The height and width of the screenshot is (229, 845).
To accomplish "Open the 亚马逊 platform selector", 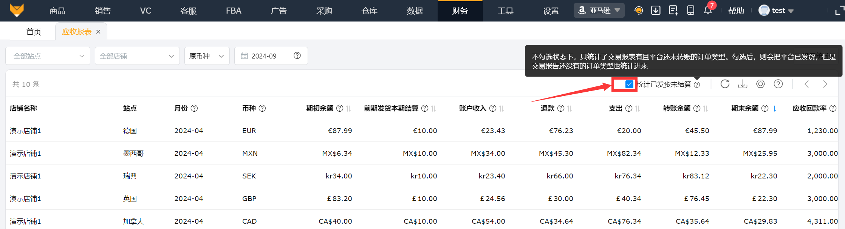I will pos(599,10).
